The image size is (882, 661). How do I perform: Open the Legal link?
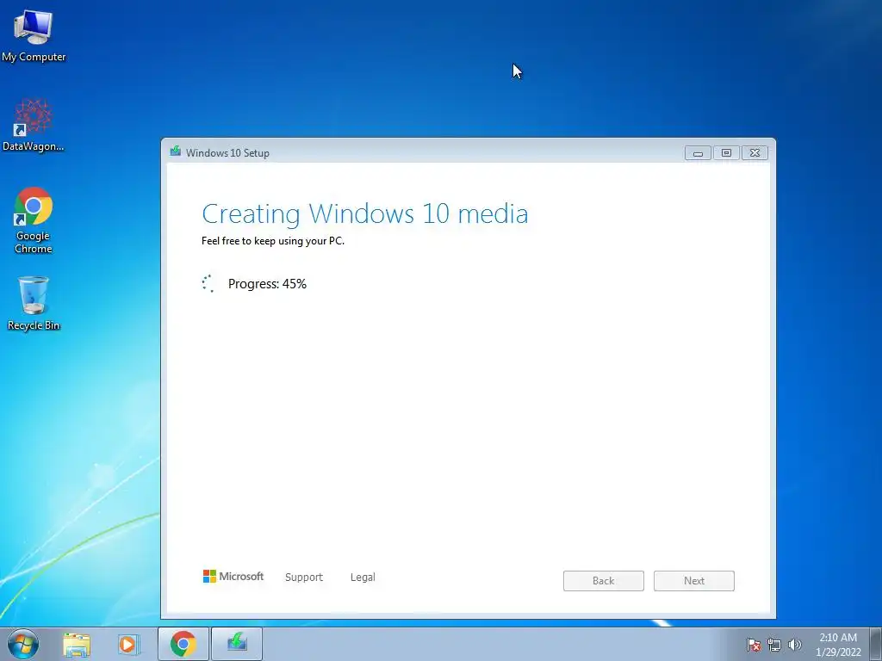[363, 578]
